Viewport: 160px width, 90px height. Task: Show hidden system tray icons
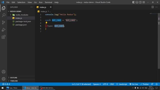pos(133,88)
